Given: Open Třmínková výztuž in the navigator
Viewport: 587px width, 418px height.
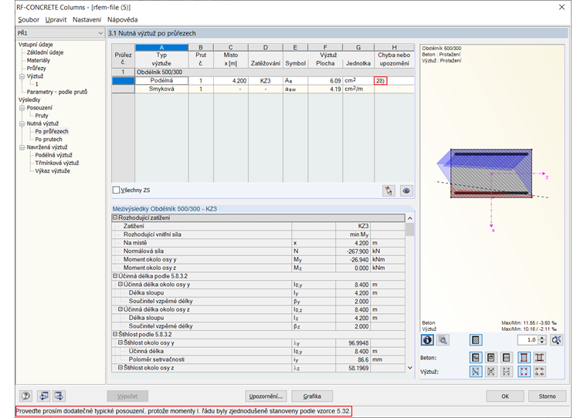Looking at the screenshot, I should (x=57, y=163).
